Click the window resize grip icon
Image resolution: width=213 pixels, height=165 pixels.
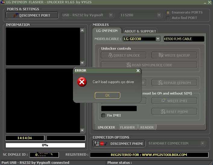click(211, 163)
